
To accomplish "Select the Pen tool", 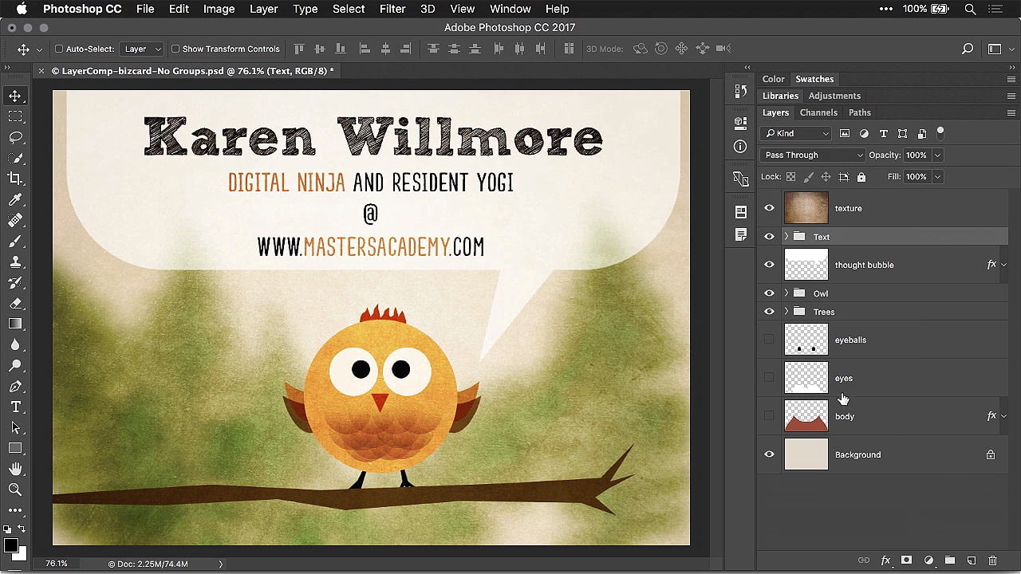I will [15, 386].
